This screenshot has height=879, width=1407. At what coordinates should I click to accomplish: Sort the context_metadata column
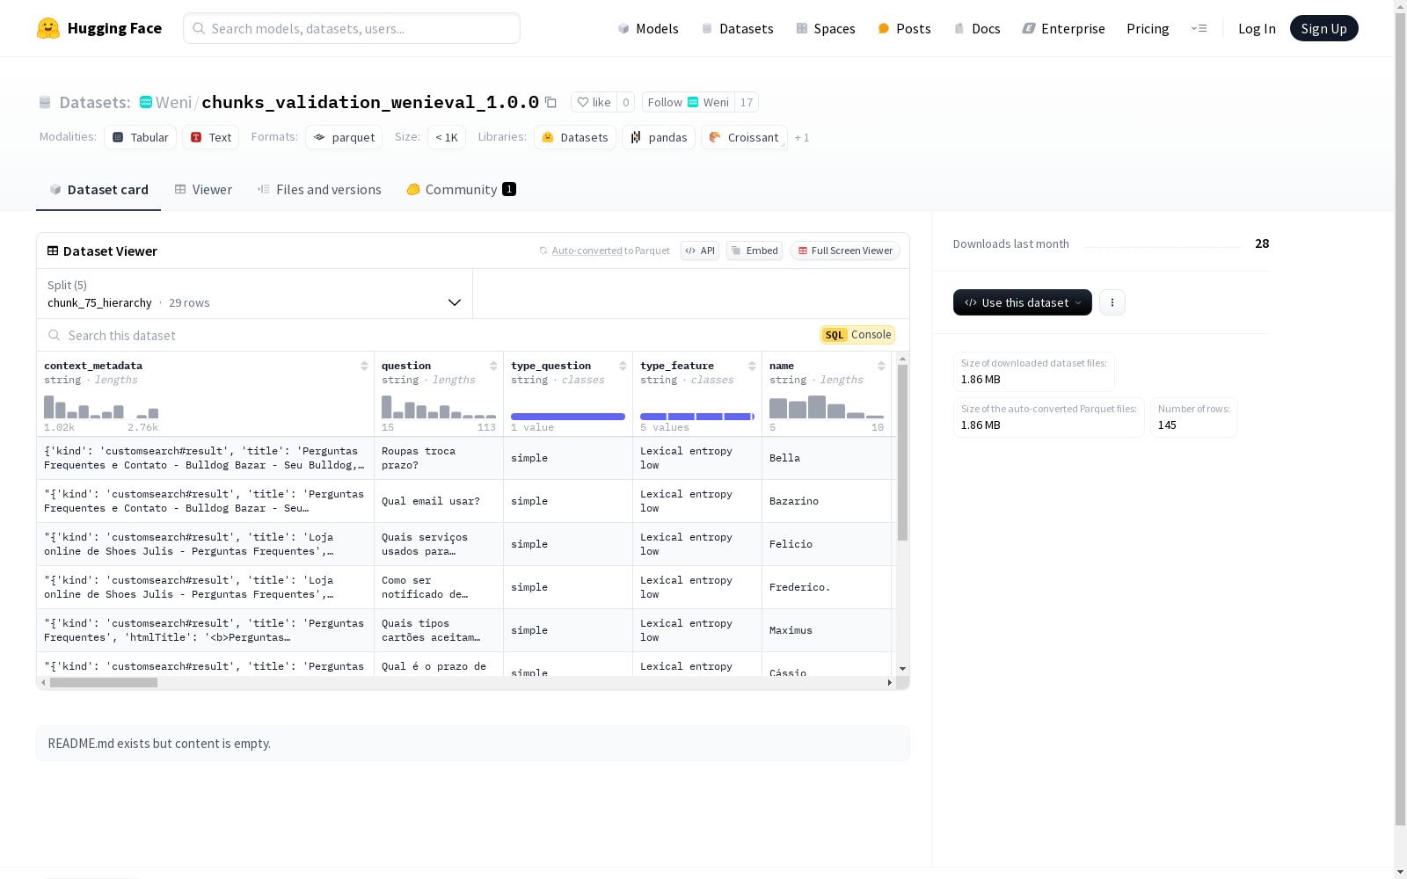364,366
